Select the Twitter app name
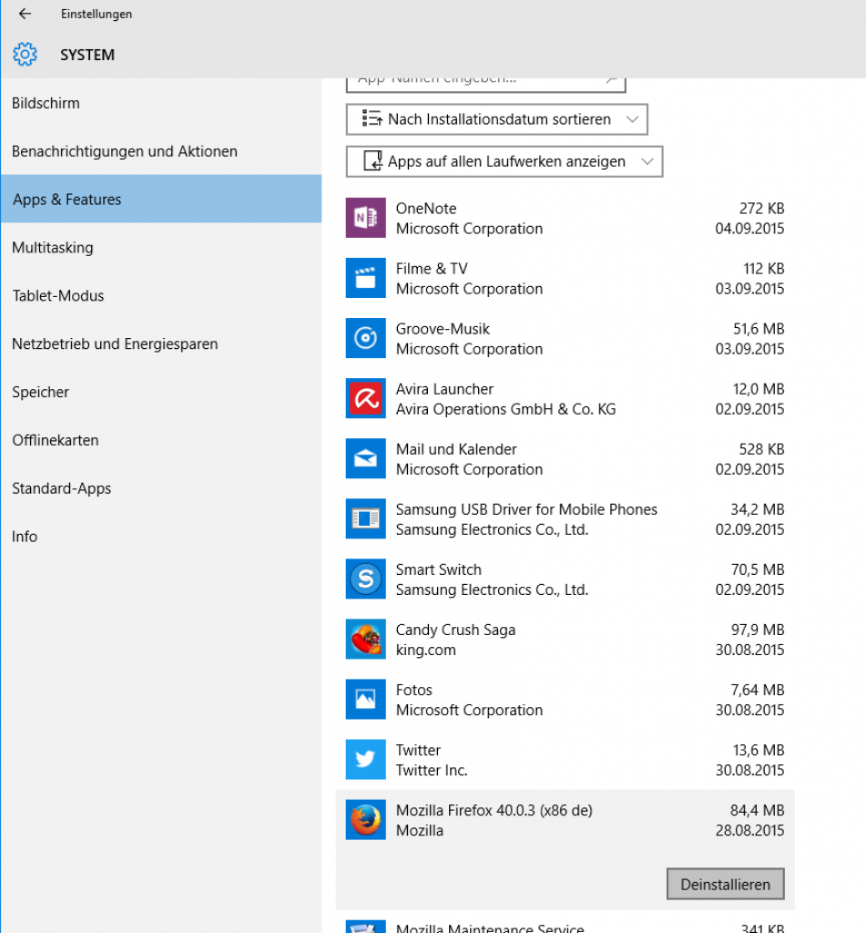This screenshot has width=866, height=933. (418, 750)
